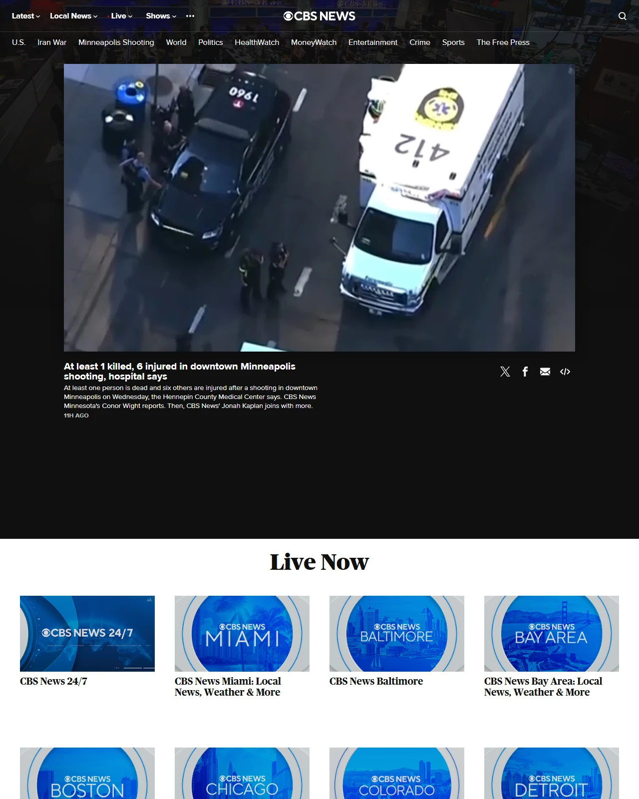Open the CBS News Colorado thumbnail

(397, 773)
